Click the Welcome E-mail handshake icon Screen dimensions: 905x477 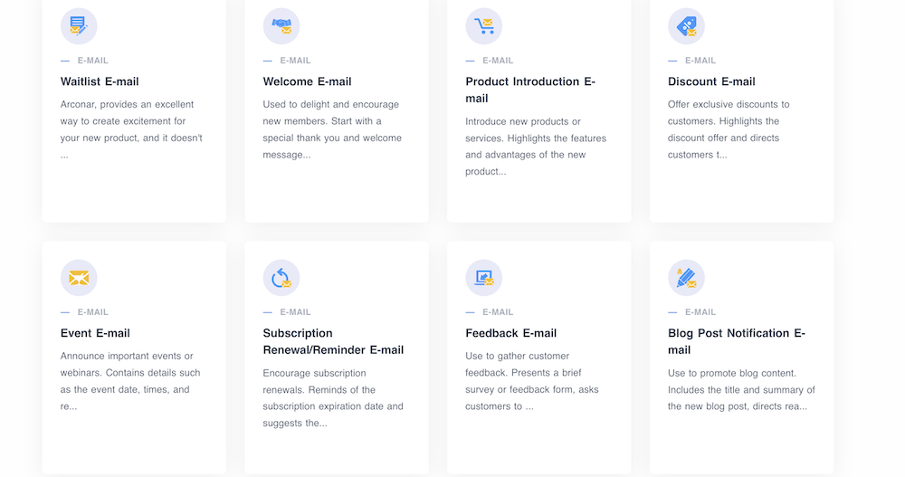[281, 26]
